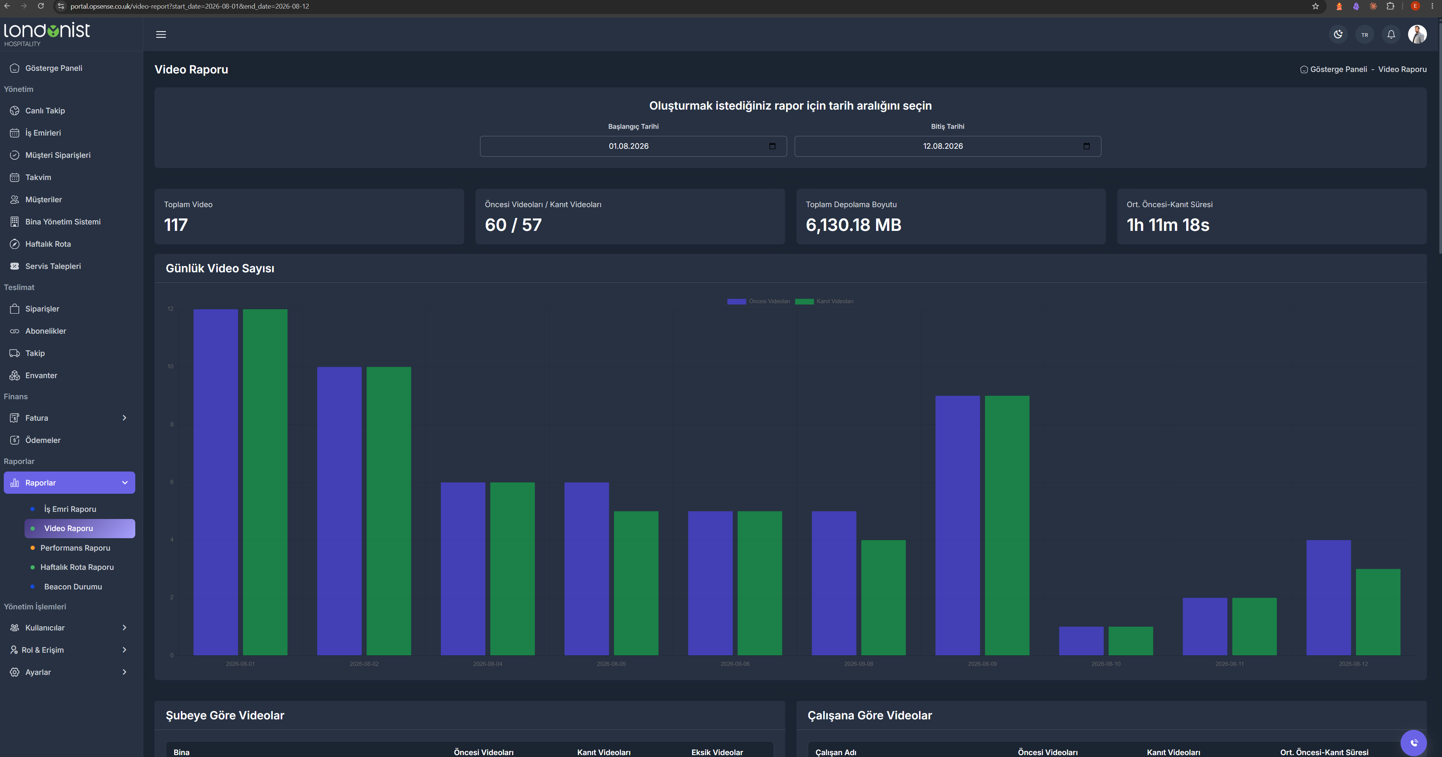Toggle the hamburger sidebar menu icon
1442x757 pixels.
161,35
